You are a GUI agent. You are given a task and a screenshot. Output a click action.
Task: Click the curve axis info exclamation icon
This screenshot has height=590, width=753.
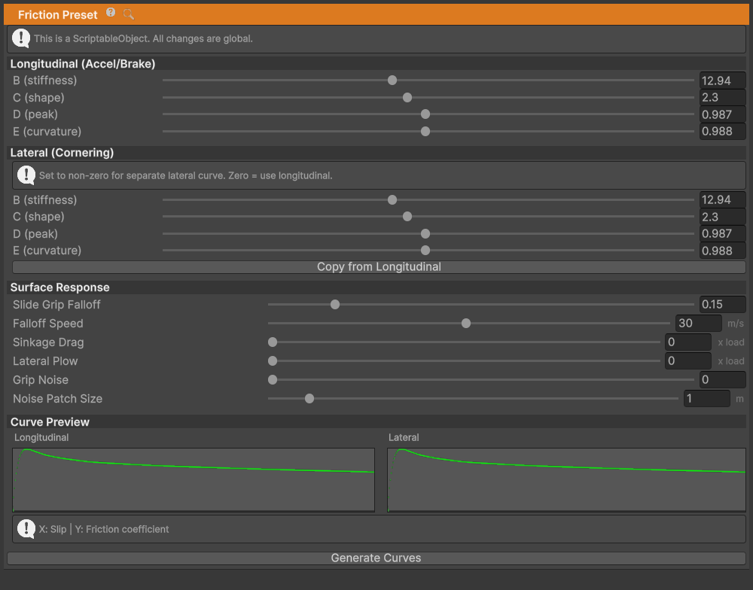[26, 529]
